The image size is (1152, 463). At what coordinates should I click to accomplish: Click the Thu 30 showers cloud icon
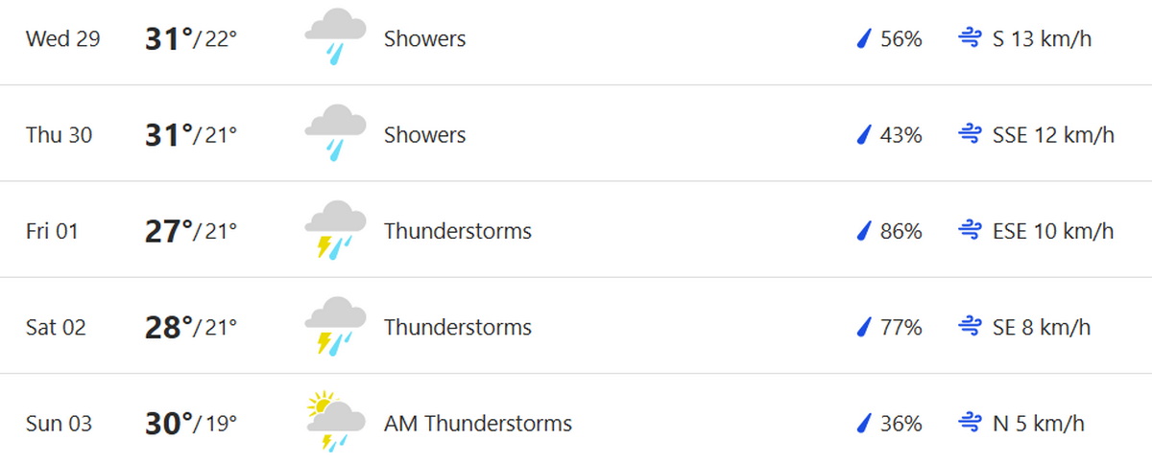coord(335,133)
